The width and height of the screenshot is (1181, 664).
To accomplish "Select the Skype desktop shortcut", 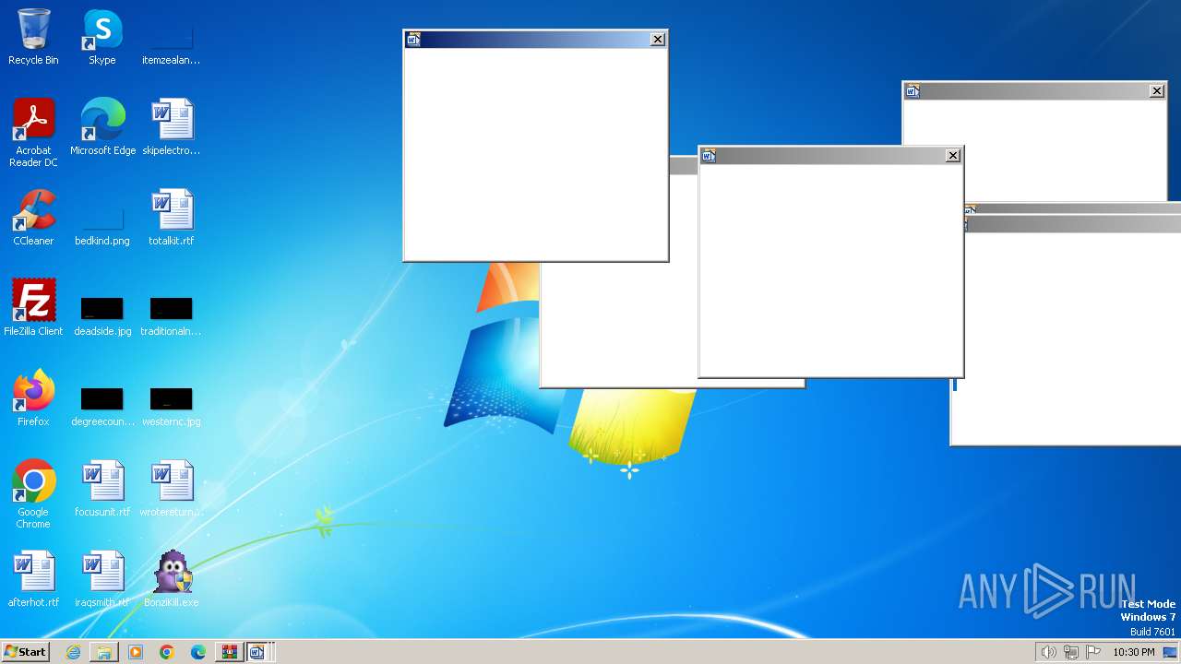I will [102, 37].
